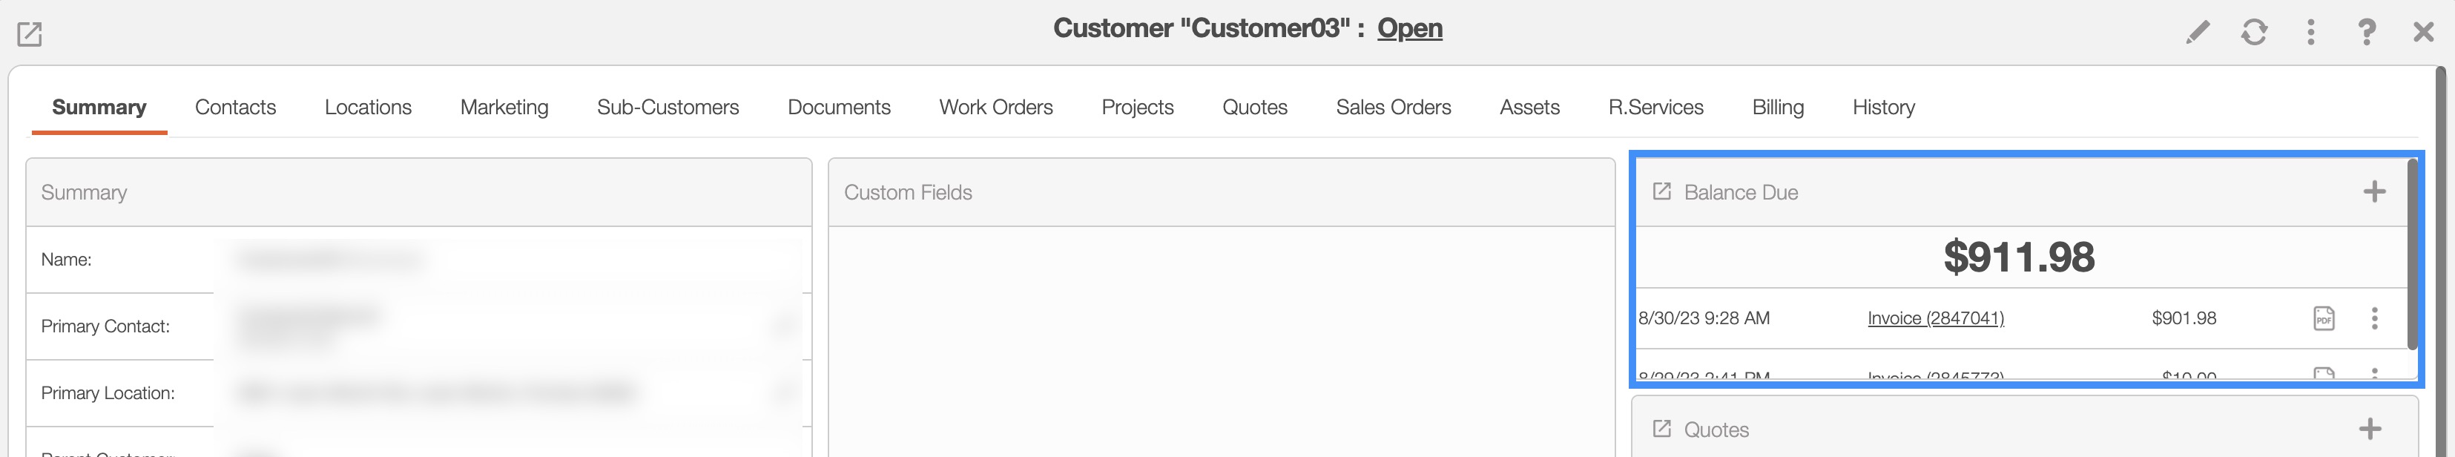Open the Billing tab
2455x457 pixels.
coord(1777,107)
